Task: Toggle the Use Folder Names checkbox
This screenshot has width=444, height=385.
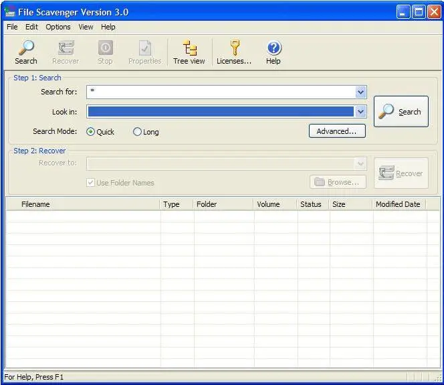Action: [90, 182]
